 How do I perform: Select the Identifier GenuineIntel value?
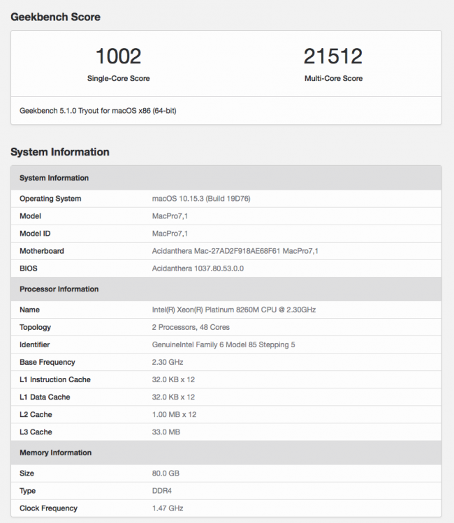click(224, 344)
